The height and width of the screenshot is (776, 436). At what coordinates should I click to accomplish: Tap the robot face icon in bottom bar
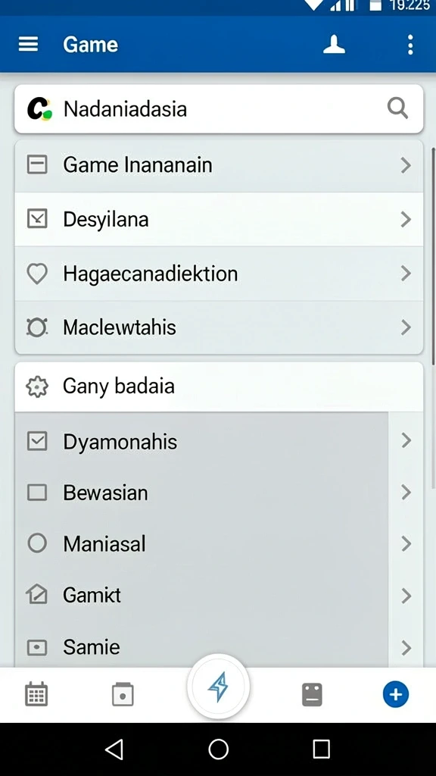pyautogui.click(x=312, y=694)
